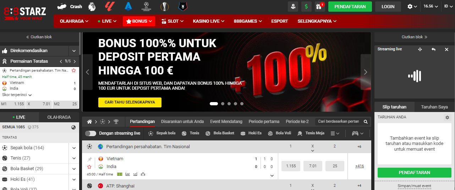Switch to the Event Mendatang tab

(226, 122)
